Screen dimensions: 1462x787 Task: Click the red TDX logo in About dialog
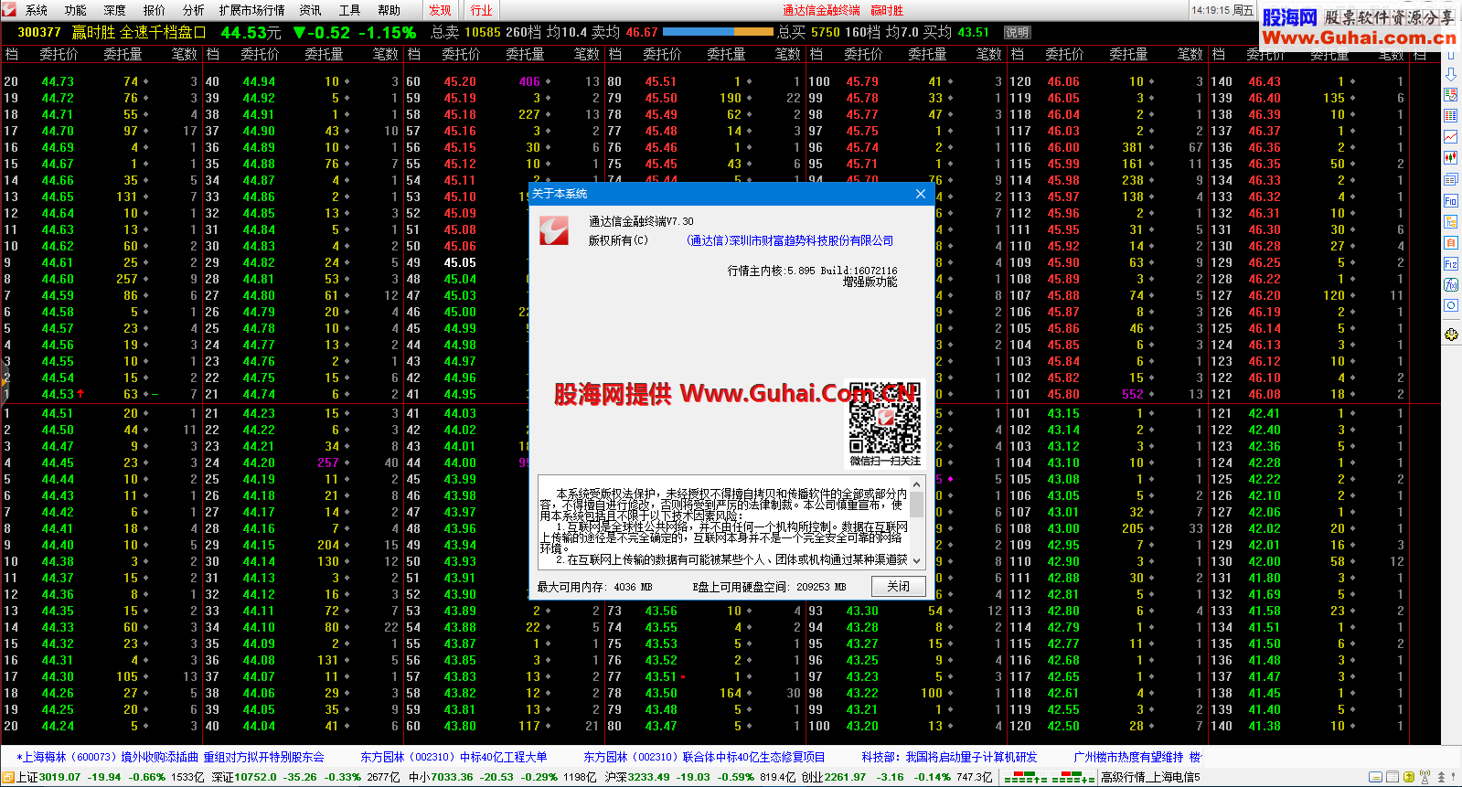click(553, 230)
